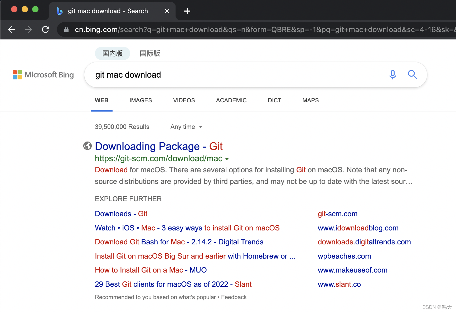Image resolution: width=456 pixels, height=312 pixels.
Task: Click the '39,500,000 Results' count text
Action: click(x=122, y=127)
